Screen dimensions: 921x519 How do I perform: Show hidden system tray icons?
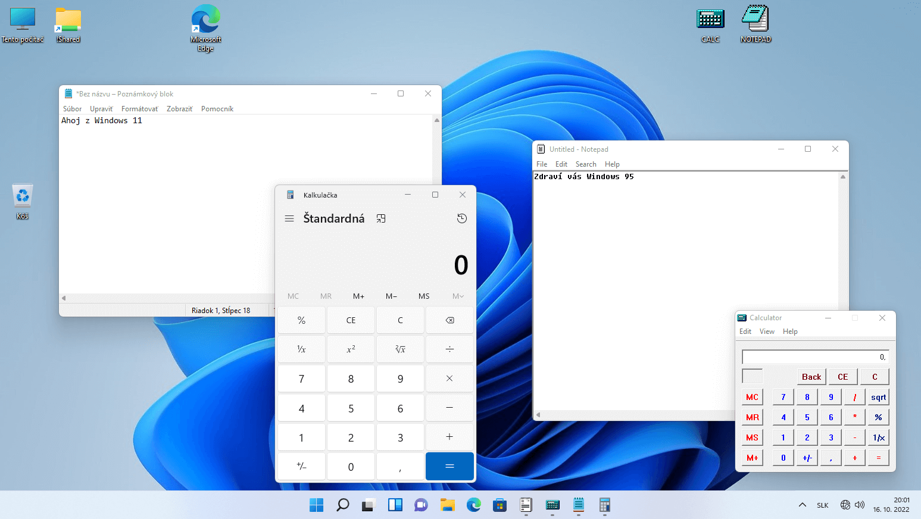(802, 505)
